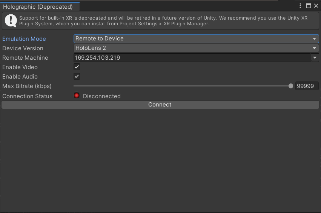Click the Max Bitrate slider handle
The image size is (321, 213).
point(291,86)
